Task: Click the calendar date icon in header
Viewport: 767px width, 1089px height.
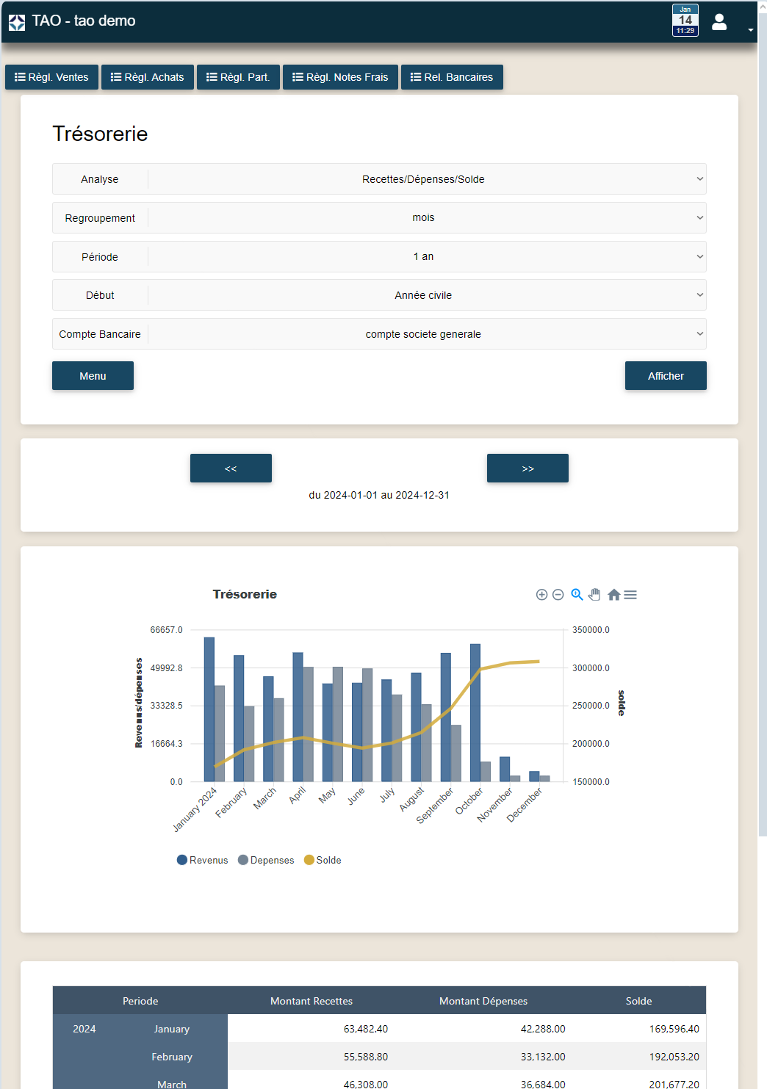Action: coord(685,21)
